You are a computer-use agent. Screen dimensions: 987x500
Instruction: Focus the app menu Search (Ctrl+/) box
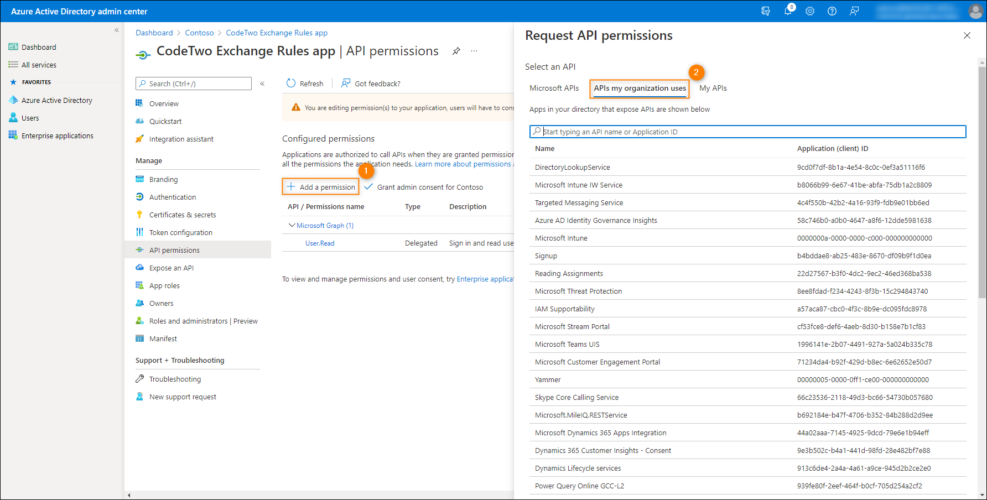coord(194,84)
